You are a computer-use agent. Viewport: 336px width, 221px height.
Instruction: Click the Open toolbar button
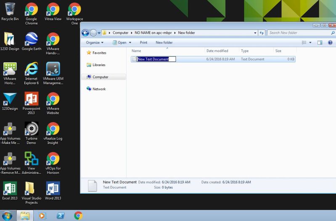coord(119,43)
